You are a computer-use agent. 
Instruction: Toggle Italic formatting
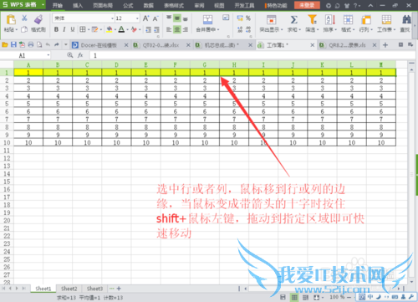tap(64, 29)
